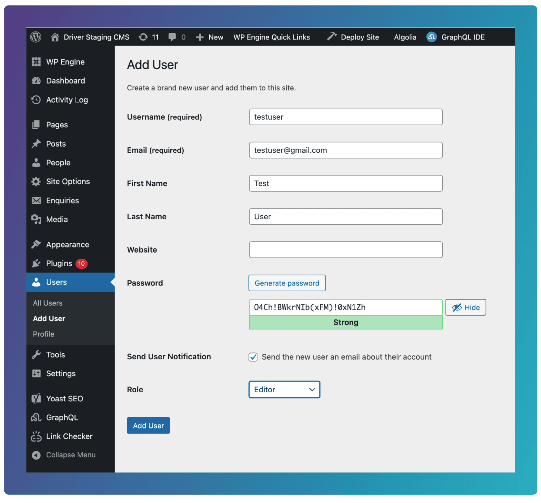Open the updates refresh icon showing 11
This screenshot has width=541, height=503.
(x=143, y=37)
